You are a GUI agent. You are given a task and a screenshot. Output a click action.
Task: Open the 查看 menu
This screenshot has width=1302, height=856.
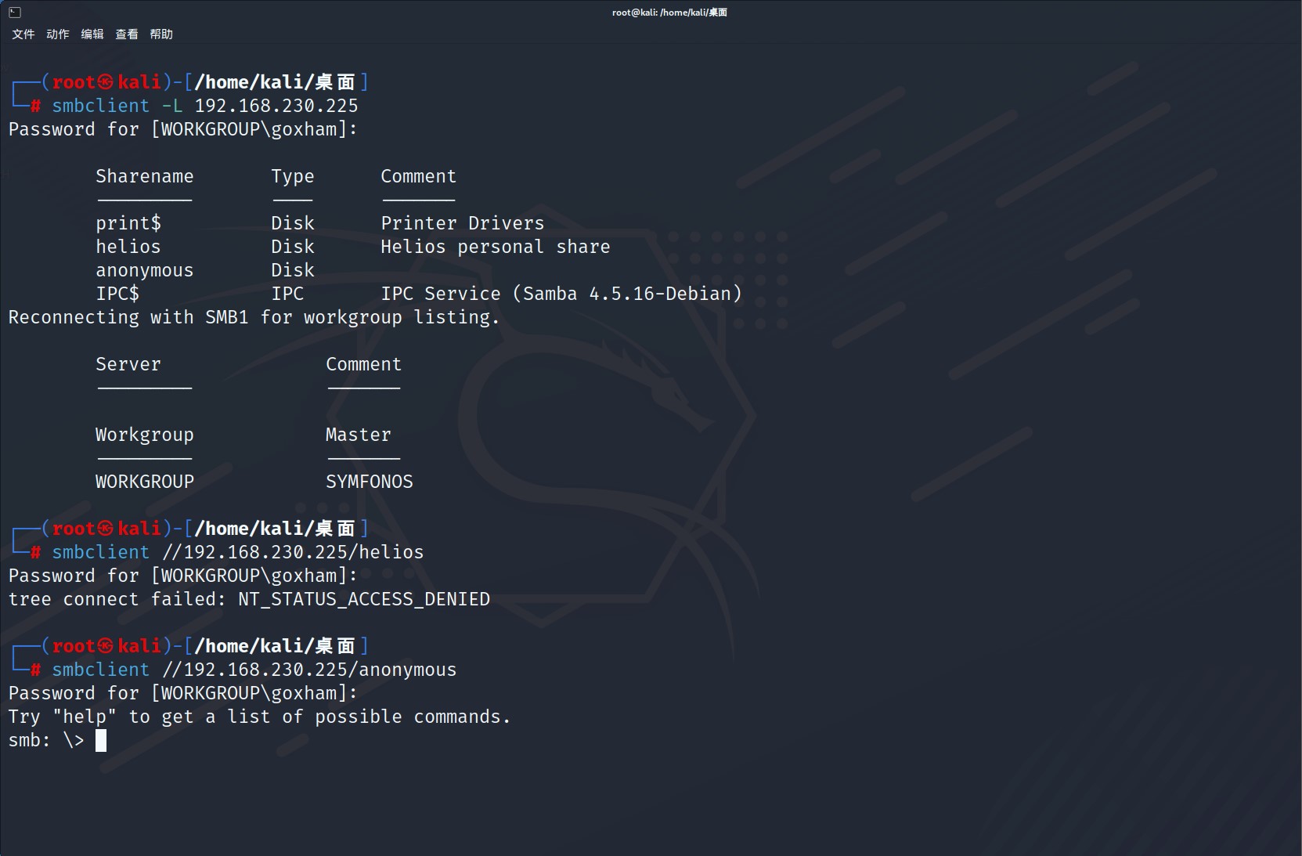tap(127, 34)
